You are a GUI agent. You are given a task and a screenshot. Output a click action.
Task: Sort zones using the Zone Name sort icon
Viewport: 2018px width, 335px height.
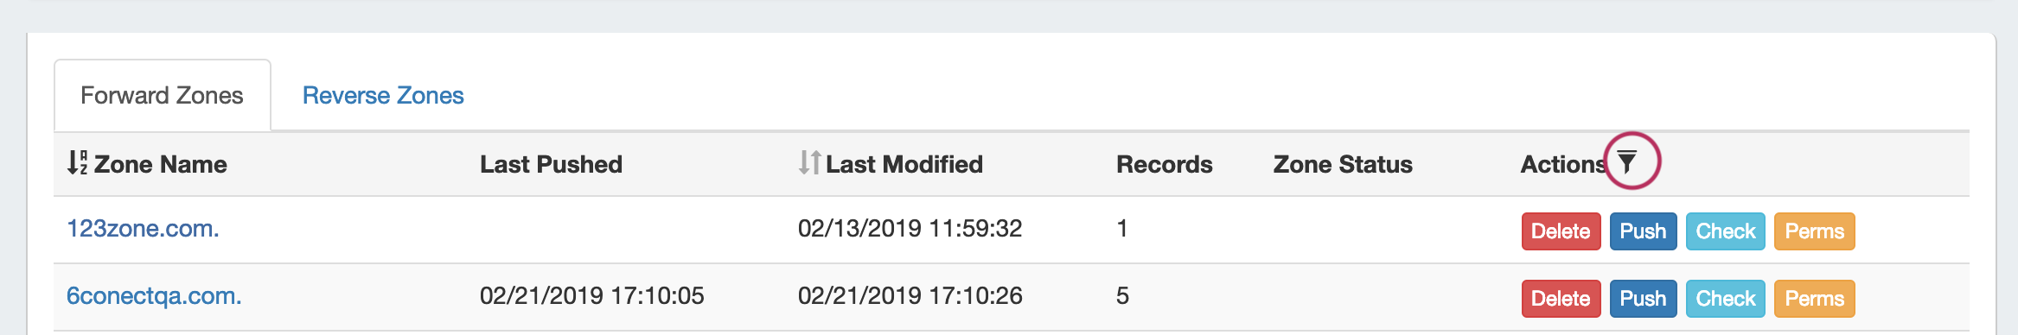[77, 162]
